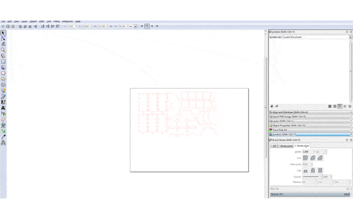Select the Selector arrow tool
Screen dimensions: 353x219
pos(3,33)
